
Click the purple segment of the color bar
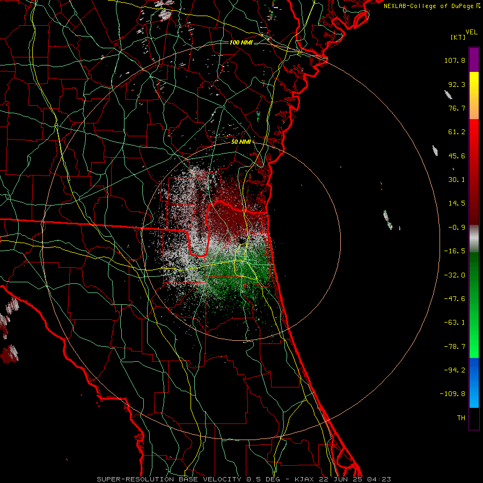click(x=474, y=60)
